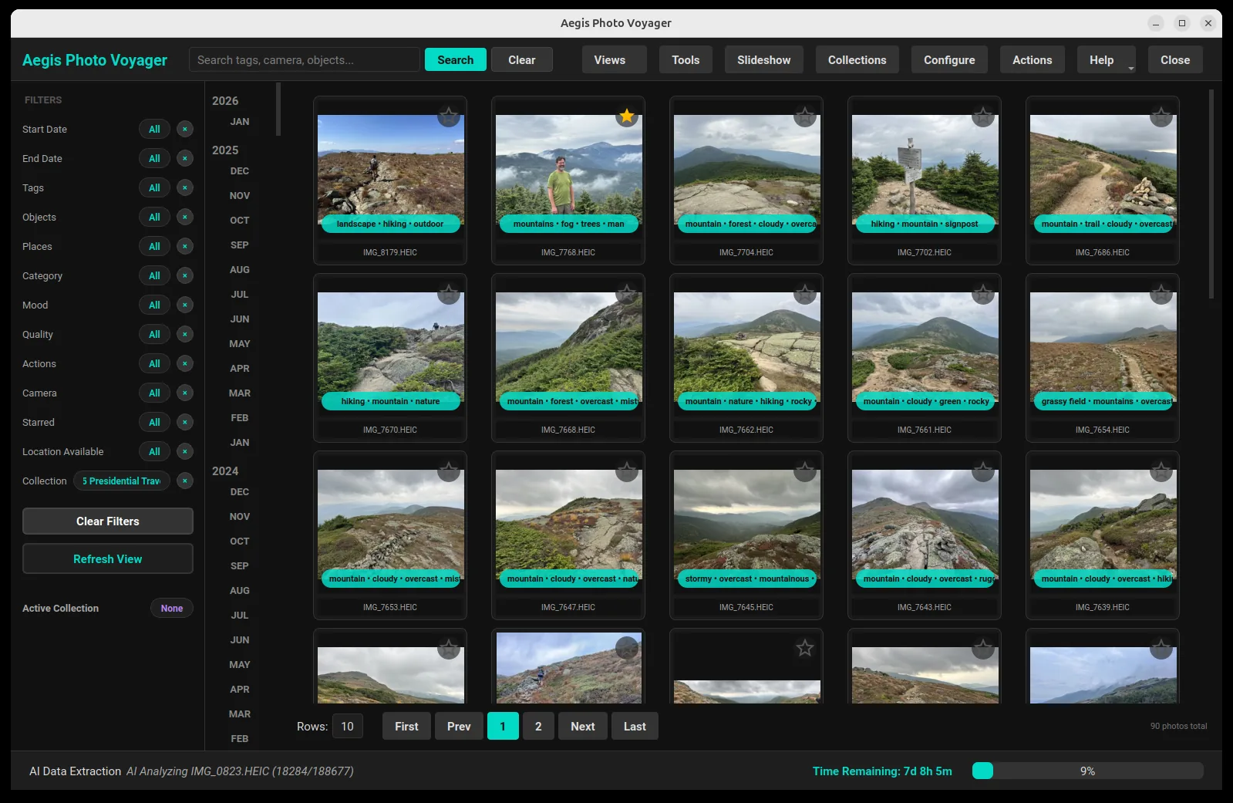Unstar the IMG_7768.HEIC photo
Screen dimensions: 1233x803
(x=627, y=116)
